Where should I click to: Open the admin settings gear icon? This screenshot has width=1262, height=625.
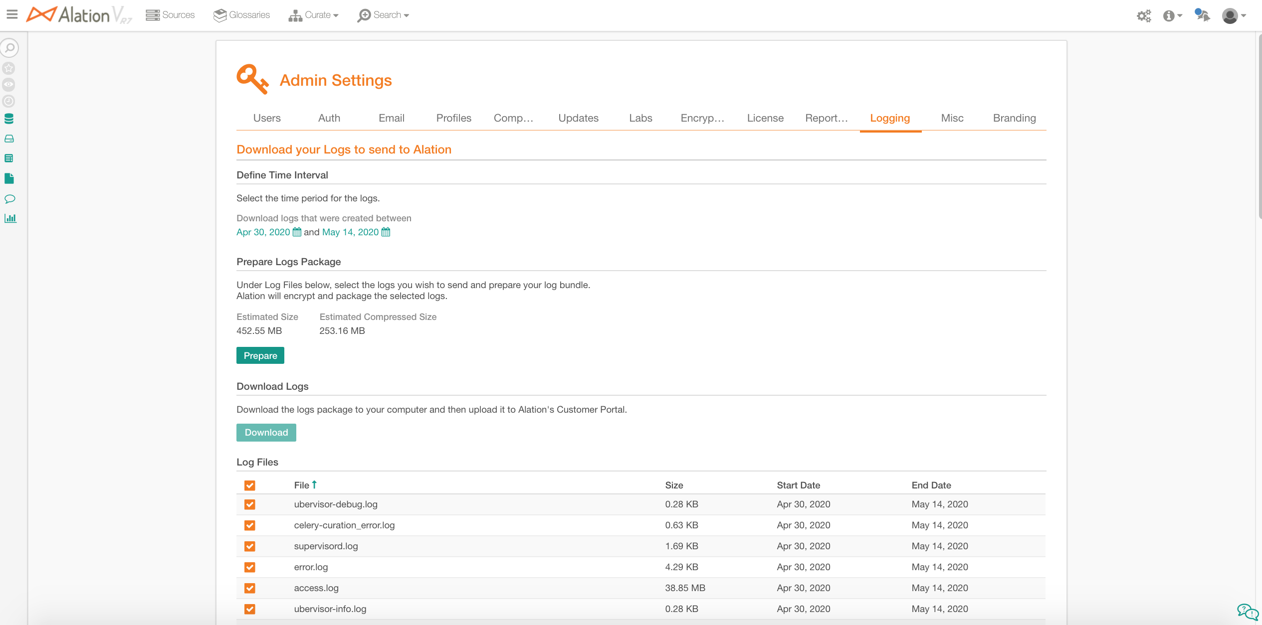point(1144,15)
